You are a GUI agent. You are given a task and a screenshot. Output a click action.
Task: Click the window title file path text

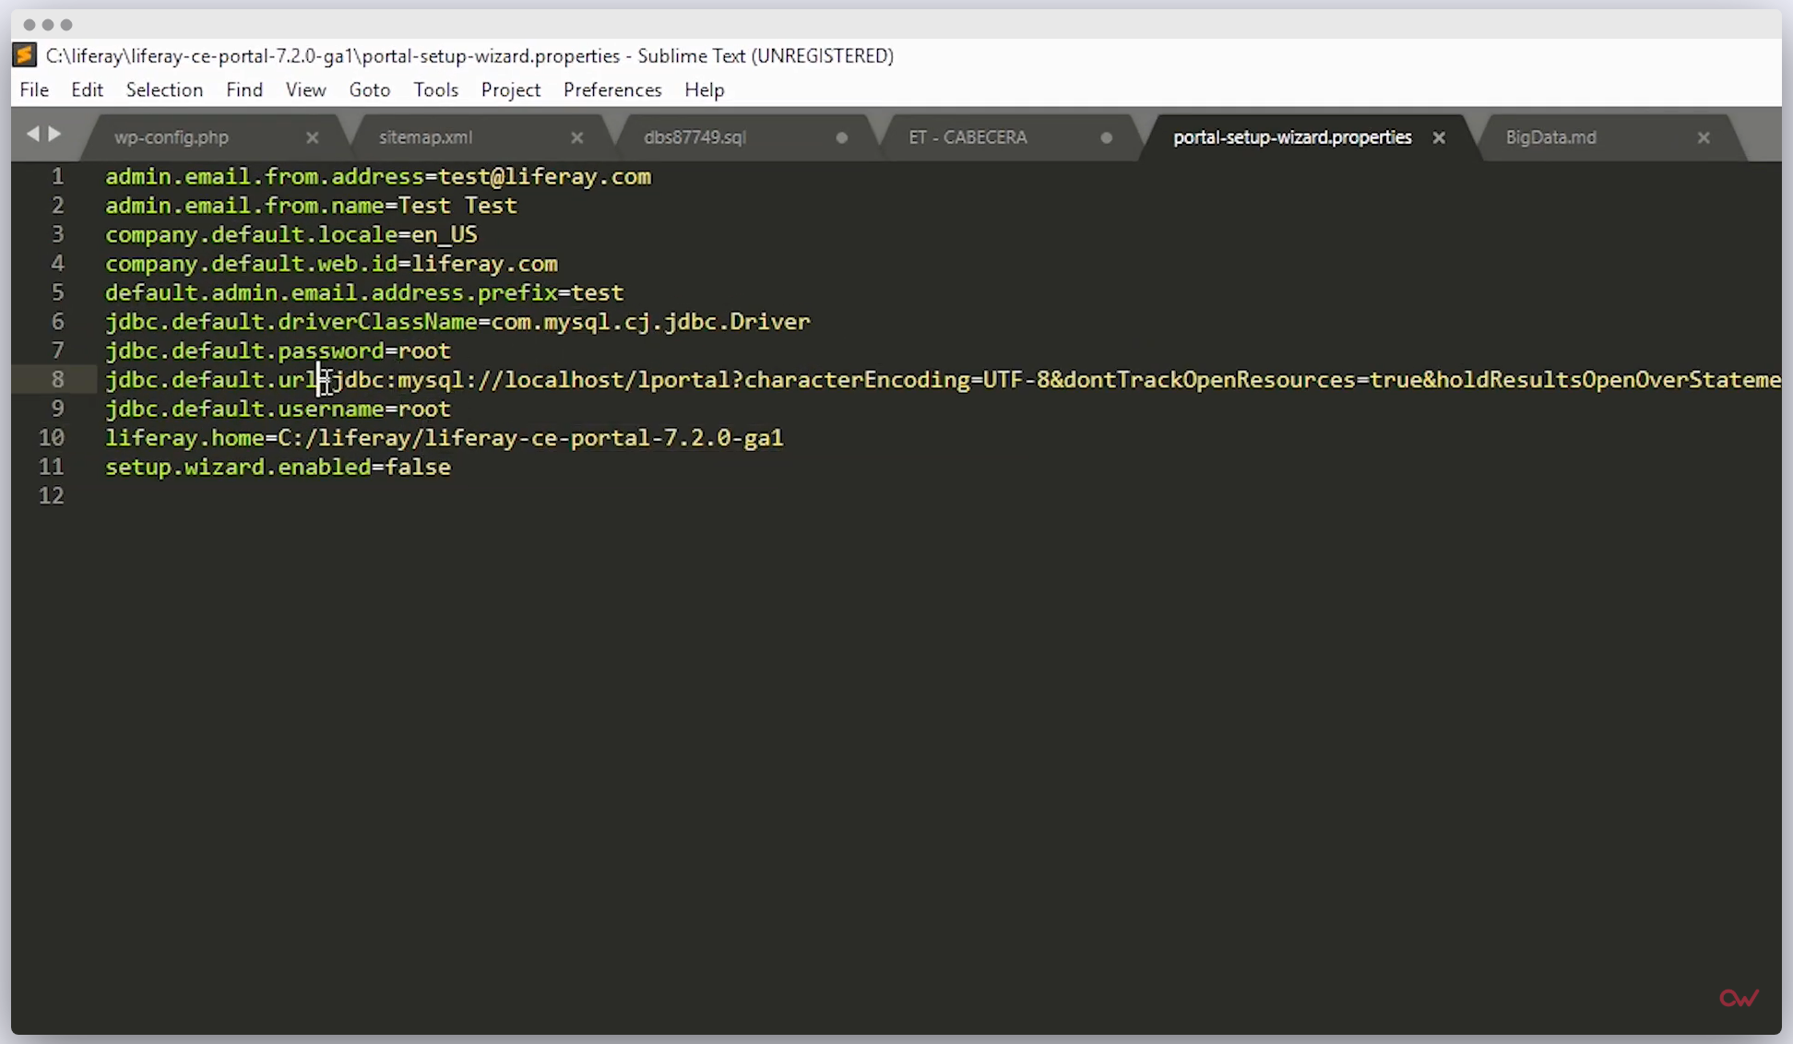pos(333,55)
